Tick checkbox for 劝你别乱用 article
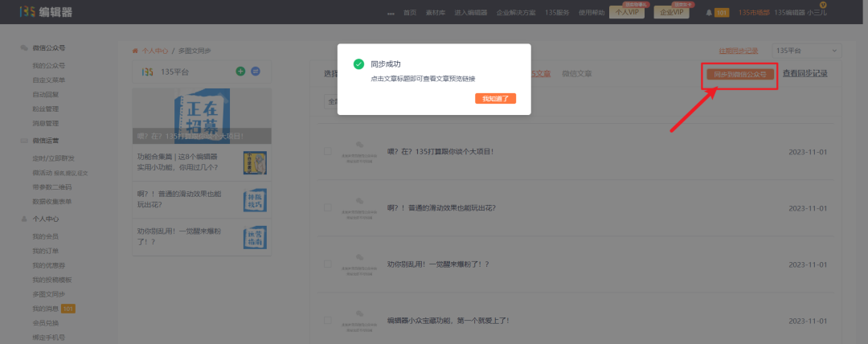 (x=327, y=264)
